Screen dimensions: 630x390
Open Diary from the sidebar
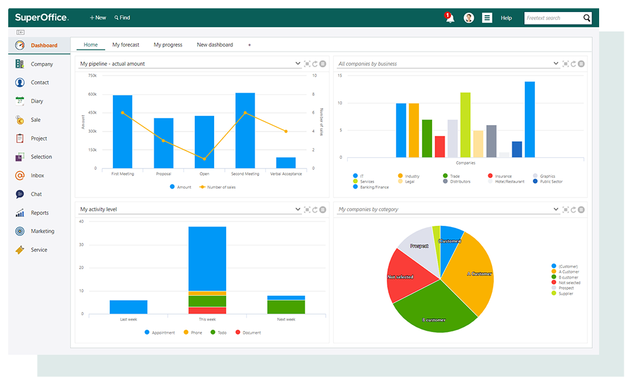(x=37, y=101)
